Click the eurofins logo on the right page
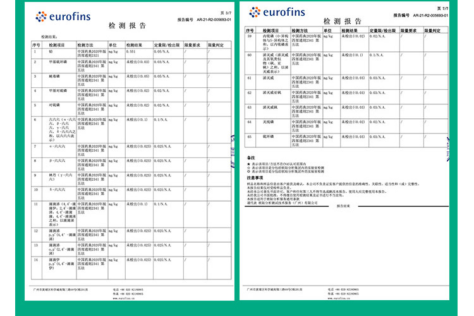The image size is (474, 316). (279, 13)
